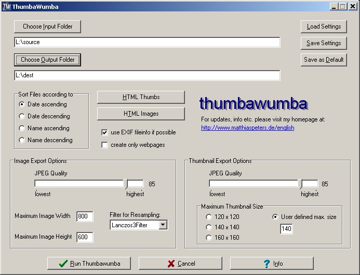
Task: Click the Save Settings button
Action: [324, 43]
